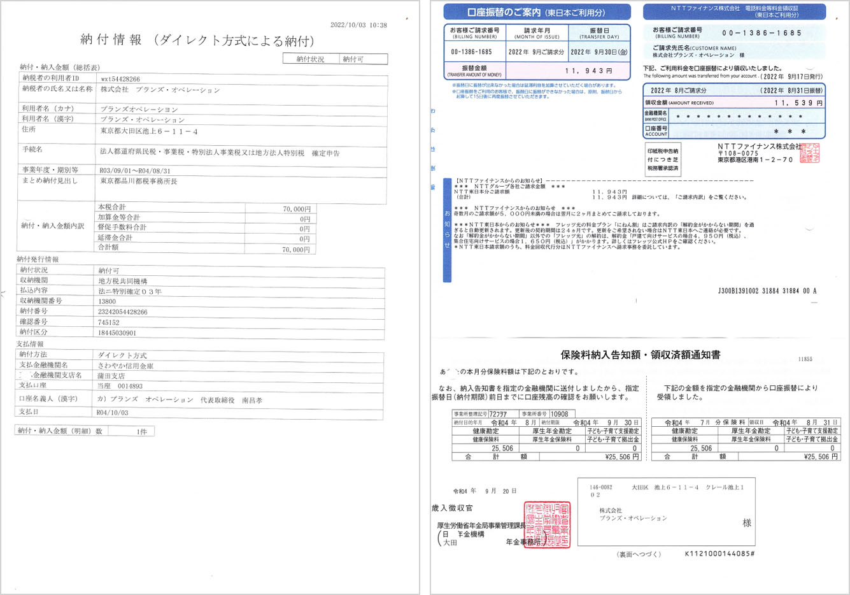Select the bank name さわやか信用金庫
Viewport: 850px width, 595px height.
(125, 366)
